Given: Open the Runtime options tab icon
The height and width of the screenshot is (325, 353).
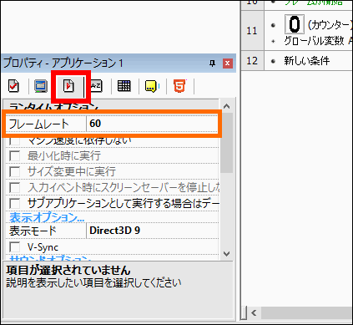Looking at the screenshot, I should (x=68, y=86).
